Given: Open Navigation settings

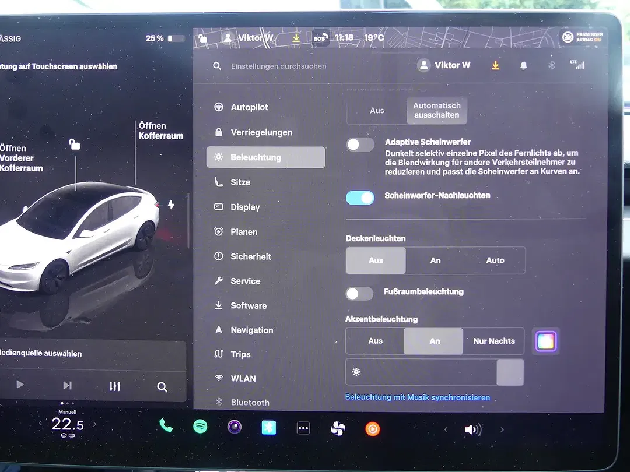Looking at the screenshot, I should coord(265,330).
